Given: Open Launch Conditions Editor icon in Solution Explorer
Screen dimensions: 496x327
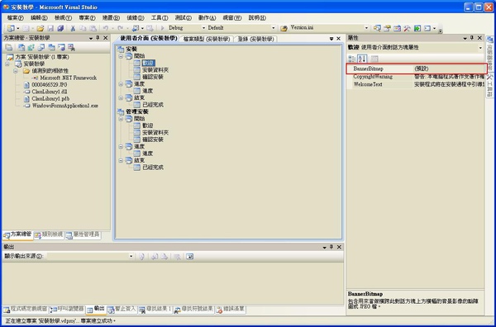Looking at the screenshot, I should click(71, 48).
